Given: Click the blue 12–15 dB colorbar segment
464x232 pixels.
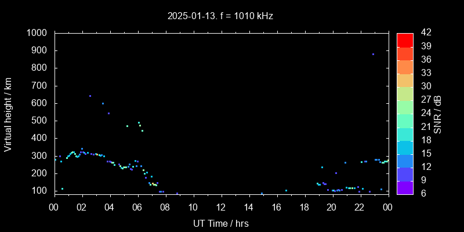Looking at the screenshot, I should point(405,160).
